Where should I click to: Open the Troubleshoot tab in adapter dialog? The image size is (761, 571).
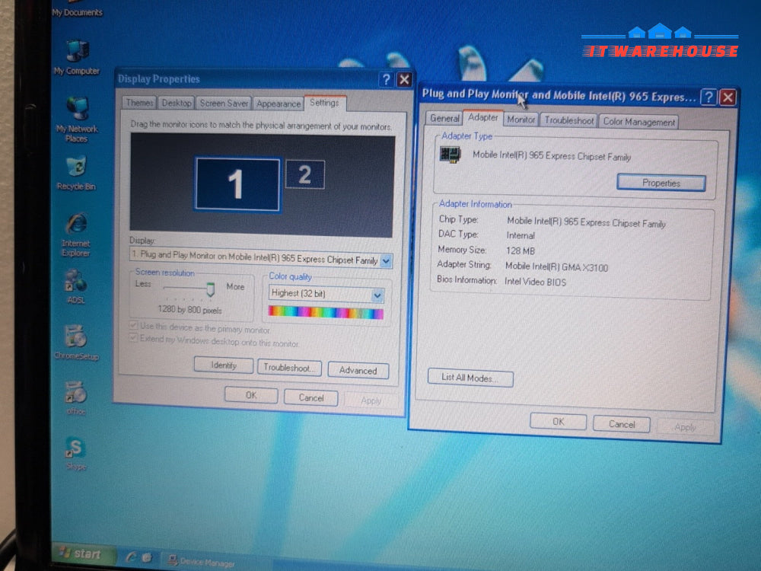[568, 120]
